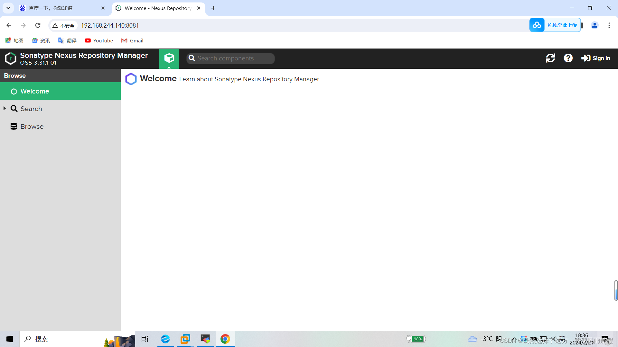Image resolution: width=618 pixels, height=347 pixels.
Task: Click the Sign in button
Action: 596,58
